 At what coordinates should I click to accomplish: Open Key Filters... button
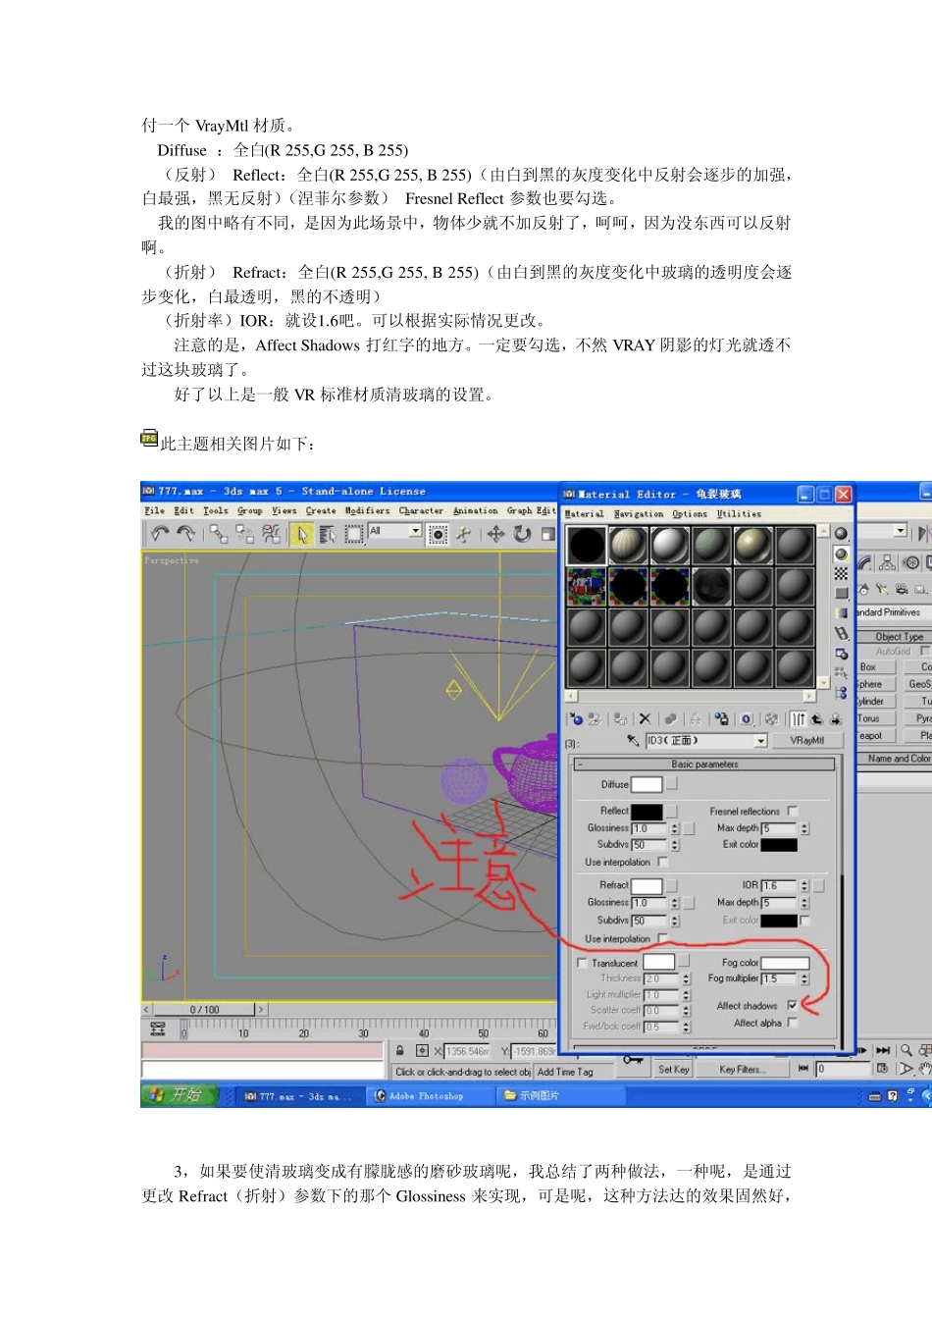click(x=742, y=1070)
